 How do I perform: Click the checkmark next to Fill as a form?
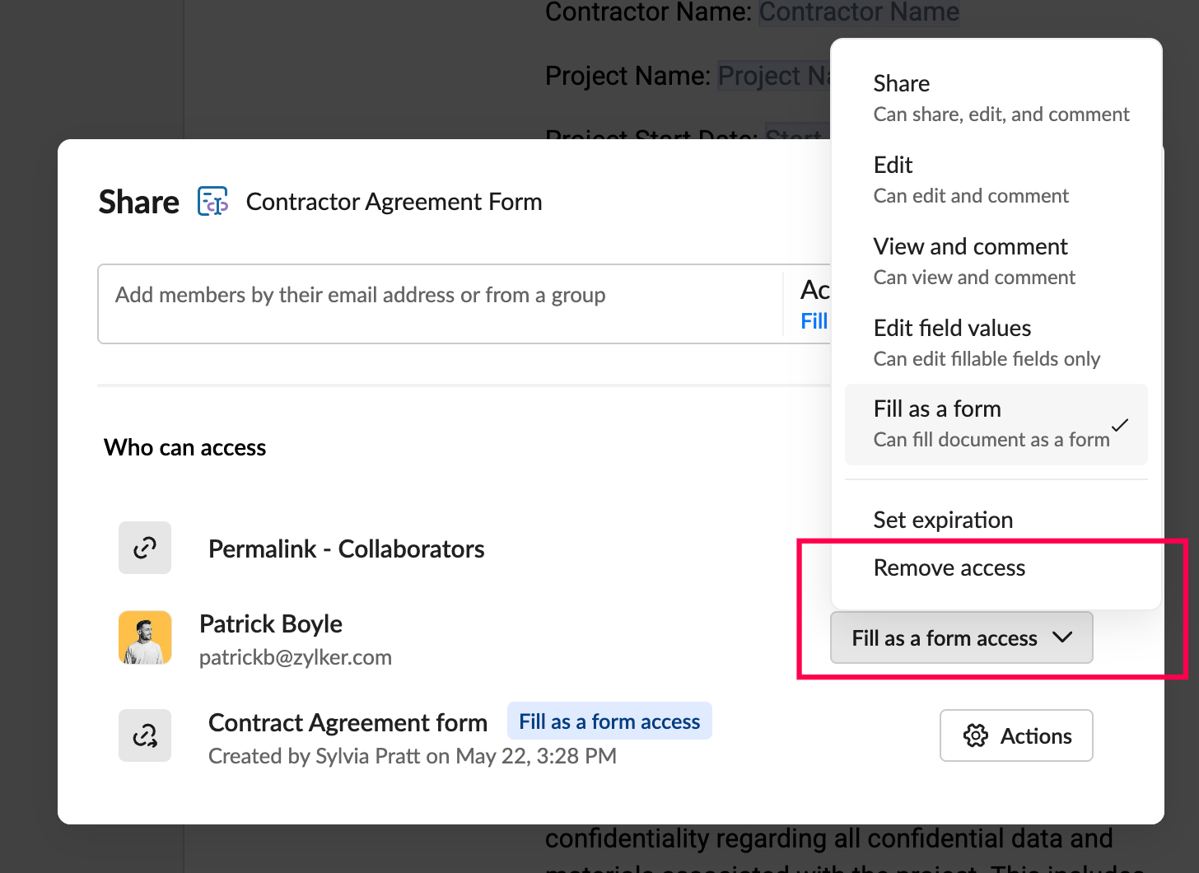coord(1120,425)
